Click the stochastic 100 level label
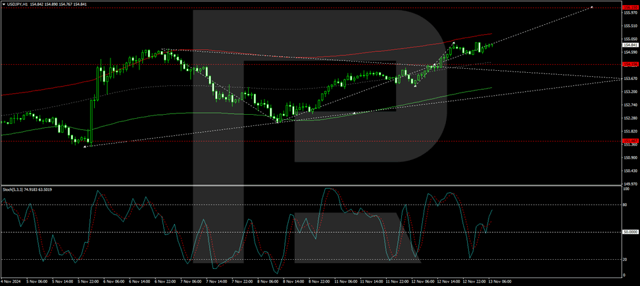 [627, 189]
